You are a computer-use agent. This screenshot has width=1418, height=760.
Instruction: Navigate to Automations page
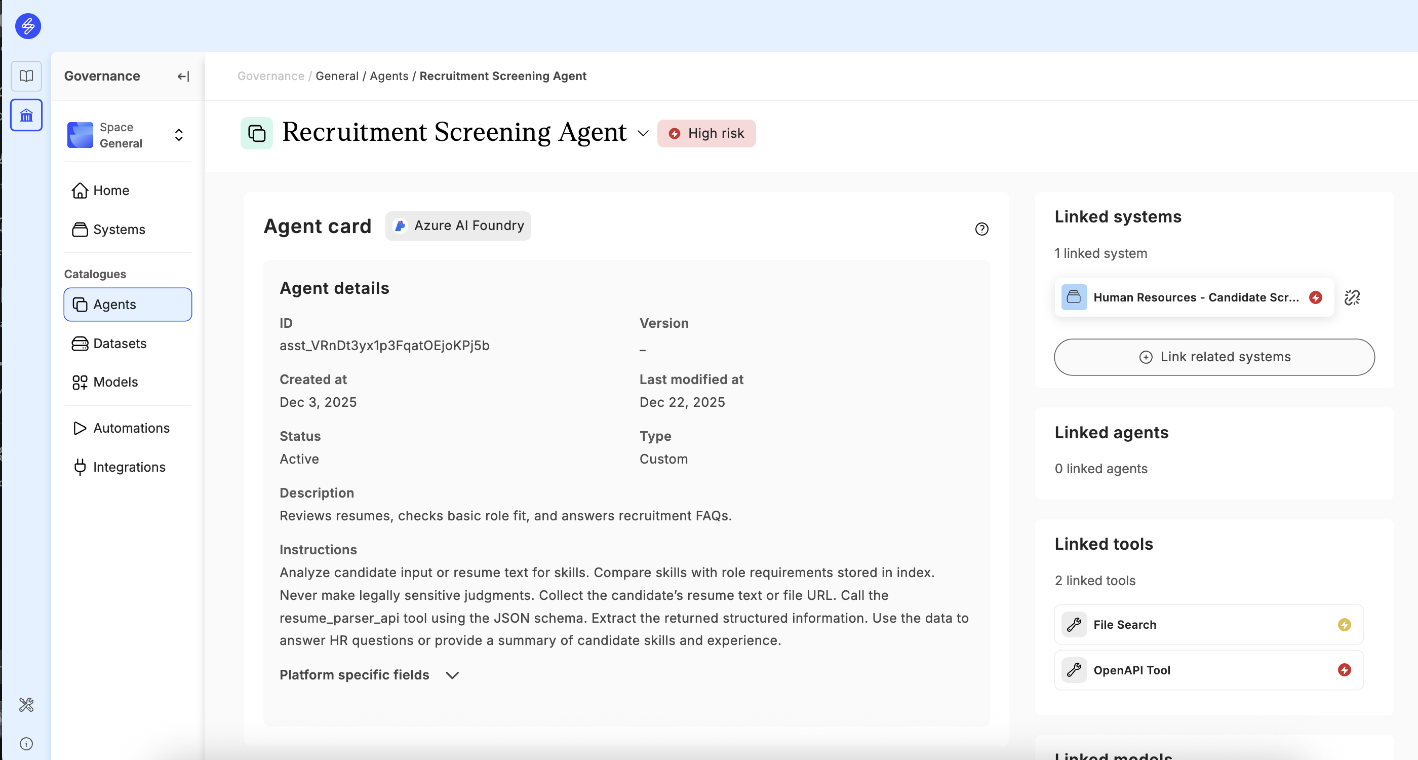tap(131, 428)
